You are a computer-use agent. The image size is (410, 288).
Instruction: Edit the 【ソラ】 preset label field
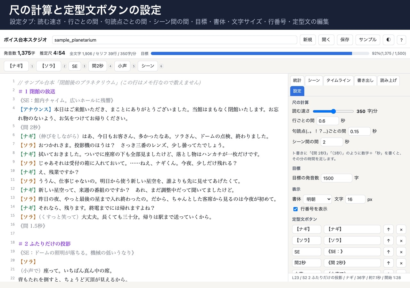pyautogui.click(x=307, y=241)
